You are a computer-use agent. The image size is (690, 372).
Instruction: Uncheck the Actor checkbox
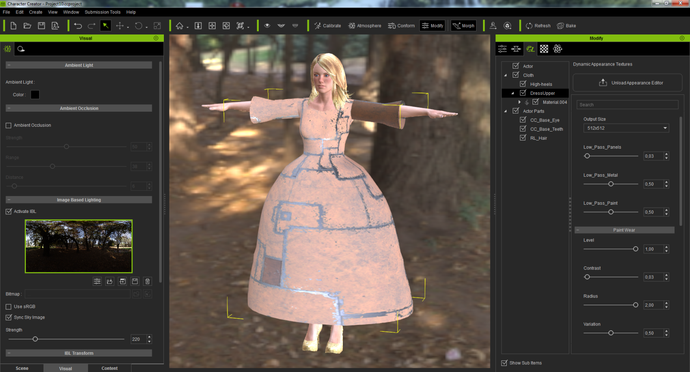516,66
